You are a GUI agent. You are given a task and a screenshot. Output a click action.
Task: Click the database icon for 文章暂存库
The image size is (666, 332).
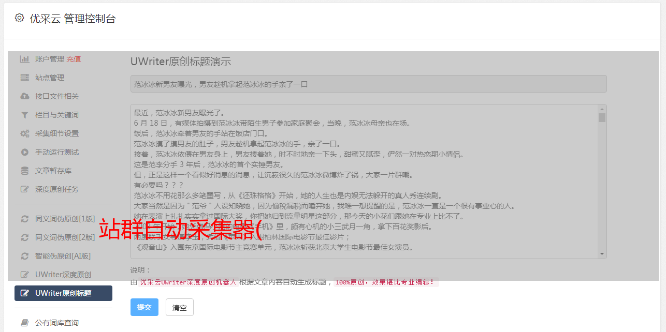pos(24,171)
